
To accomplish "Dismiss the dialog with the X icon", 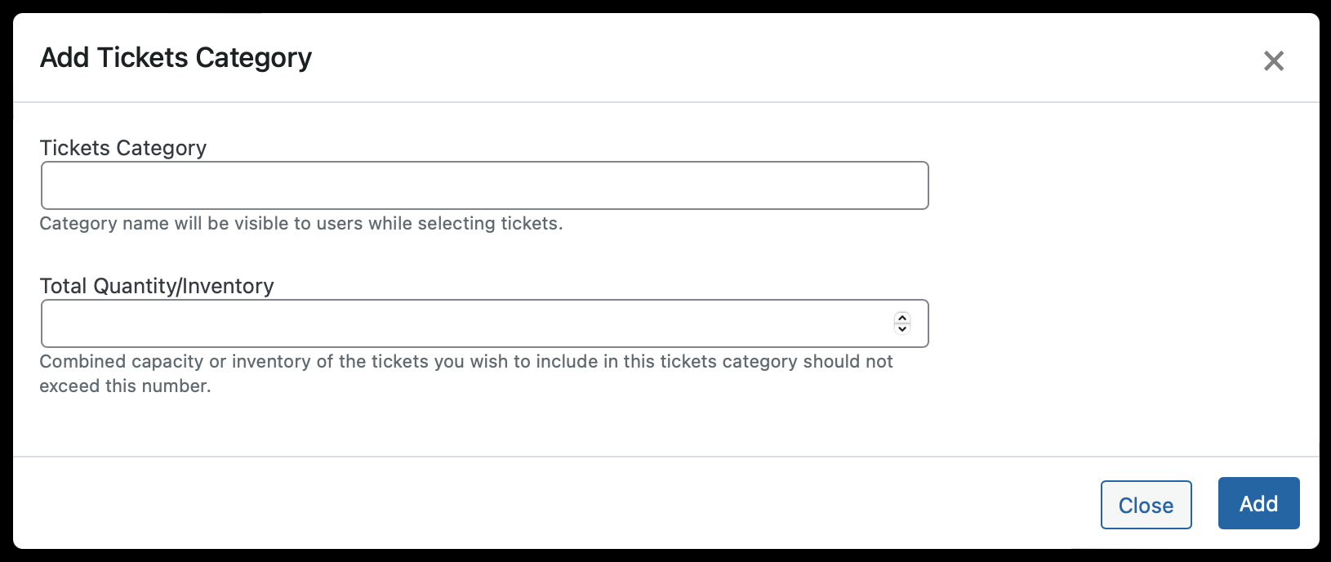I will (x=1273, y=60).
